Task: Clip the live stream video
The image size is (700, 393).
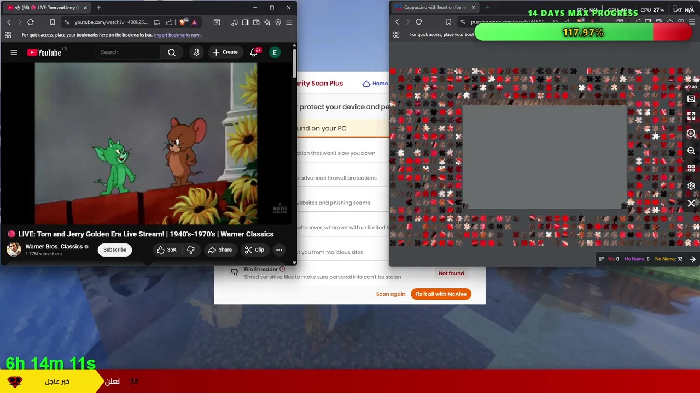Action: pos(254,249)
